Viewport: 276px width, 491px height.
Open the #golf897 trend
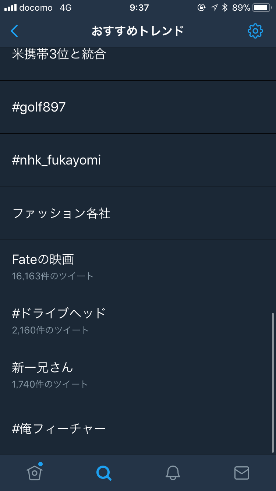39,107
